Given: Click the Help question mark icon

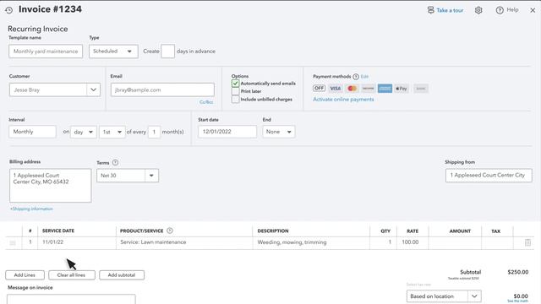Looking at the screenshot, I should tap(500, 10).
